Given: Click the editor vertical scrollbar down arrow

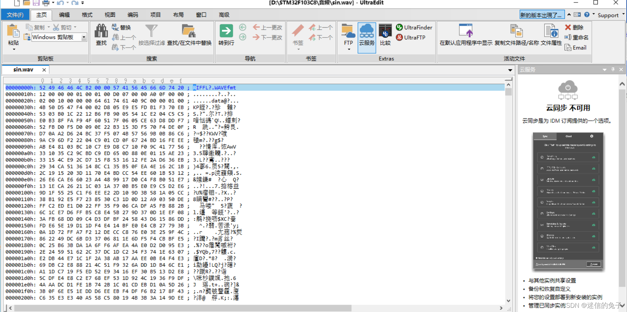Looking at the screenshot, I should click(508, 301).
